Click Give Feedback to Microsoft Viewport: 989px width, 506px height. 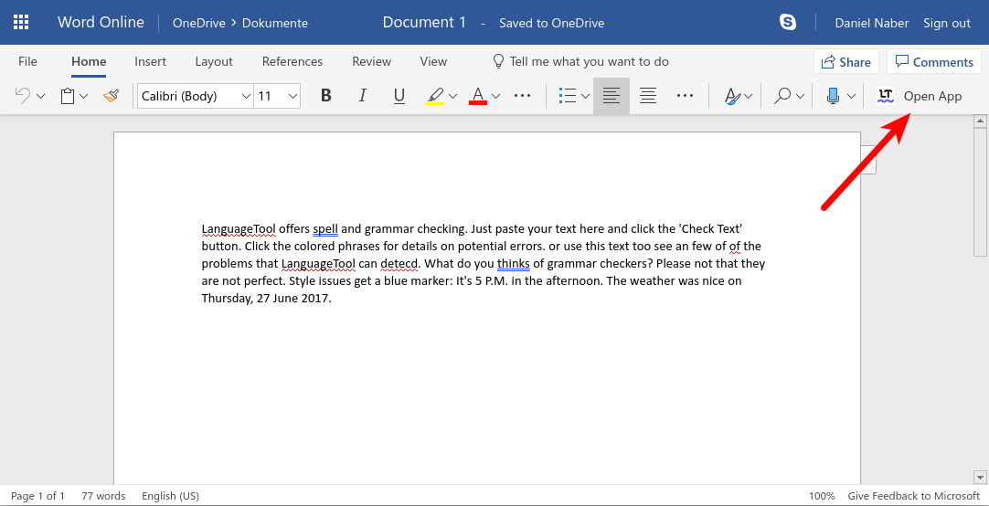click(914, 496)
